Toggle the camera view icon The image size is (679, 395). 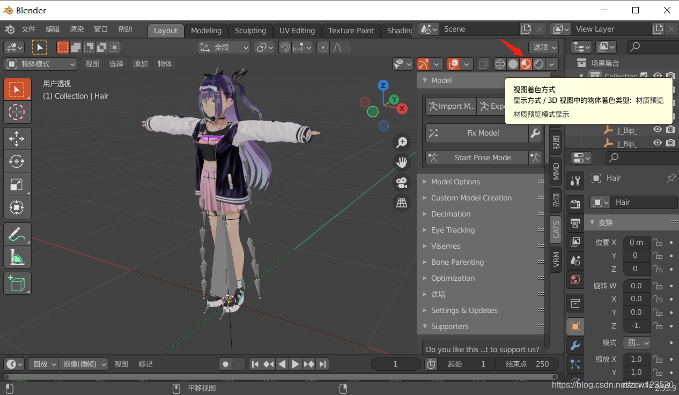(x=402, y=182)
